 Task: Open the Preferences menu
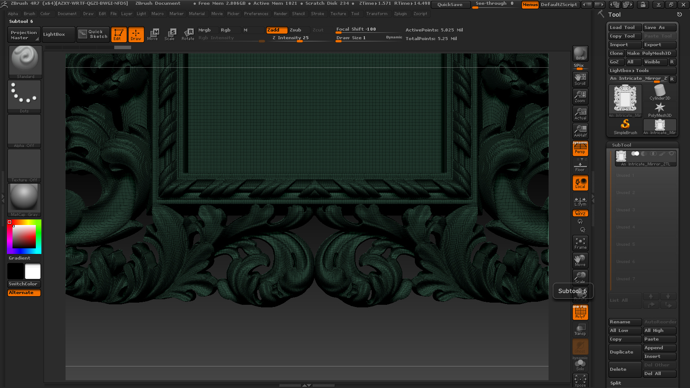pyautogui.click(x=256, y=14)
